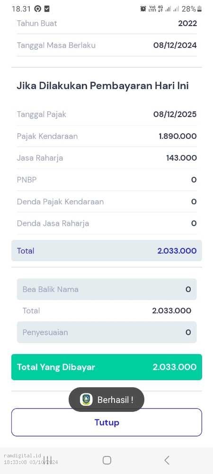Viewport: 213px width, 474px height.
Task: Tap the Berhasil ! toast message
Action: click(106, 400)
